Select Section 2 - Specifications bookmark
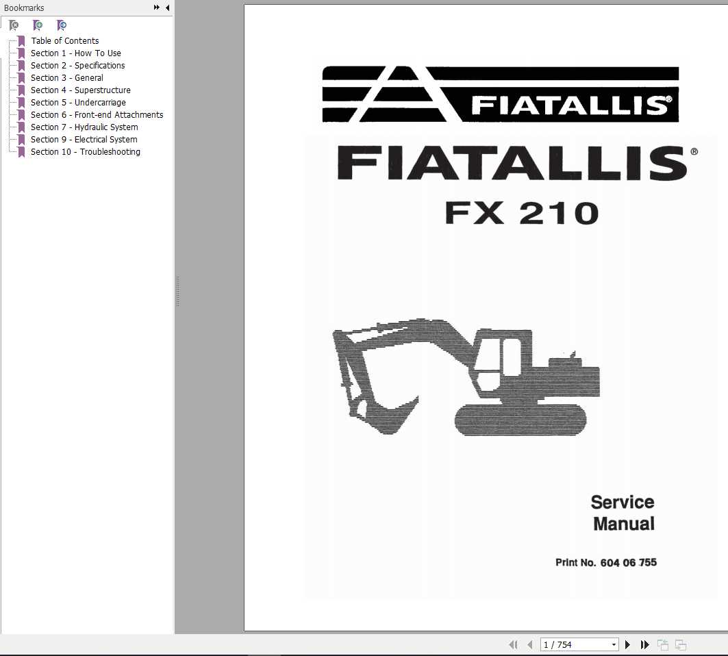 coord(77,65)
